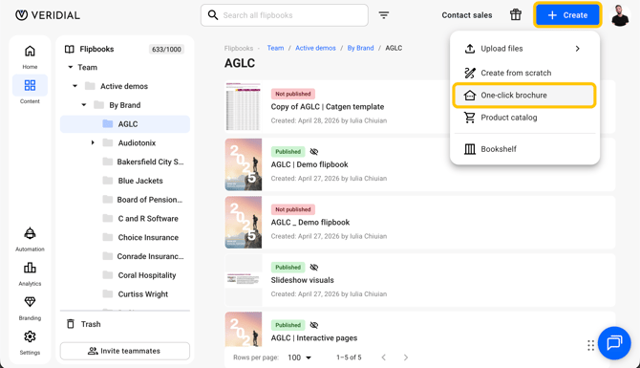Open the search filter options icon
This screenshot has width=640, height=368.
point(384,15)
